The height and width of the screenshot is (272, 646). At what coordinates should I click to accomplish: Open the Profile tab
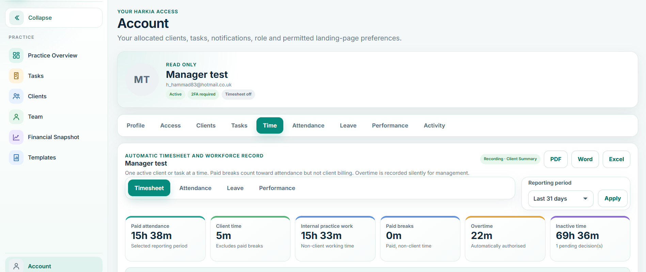[136, 125]
